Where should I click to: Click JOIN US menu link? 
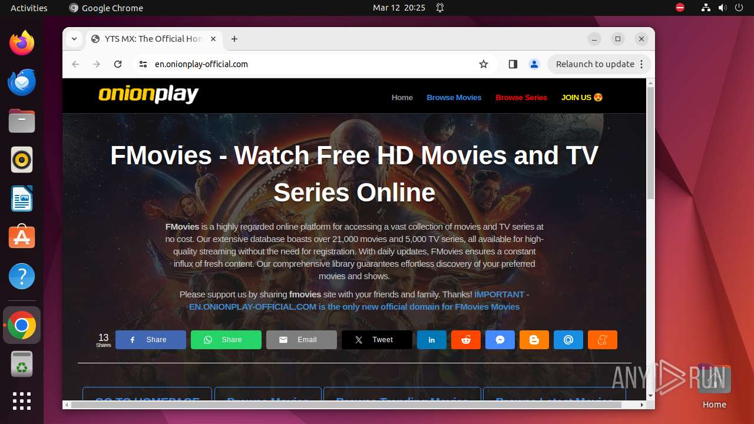(x=582, y=97)
